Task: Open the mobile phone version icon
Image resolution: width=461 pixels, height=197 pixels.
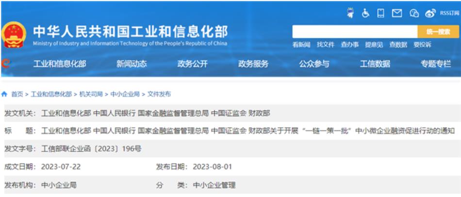Action: click(381, 13)
